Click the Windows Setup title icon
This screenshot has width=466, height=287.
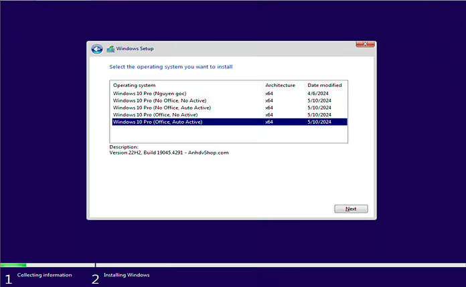coord(110,49)
